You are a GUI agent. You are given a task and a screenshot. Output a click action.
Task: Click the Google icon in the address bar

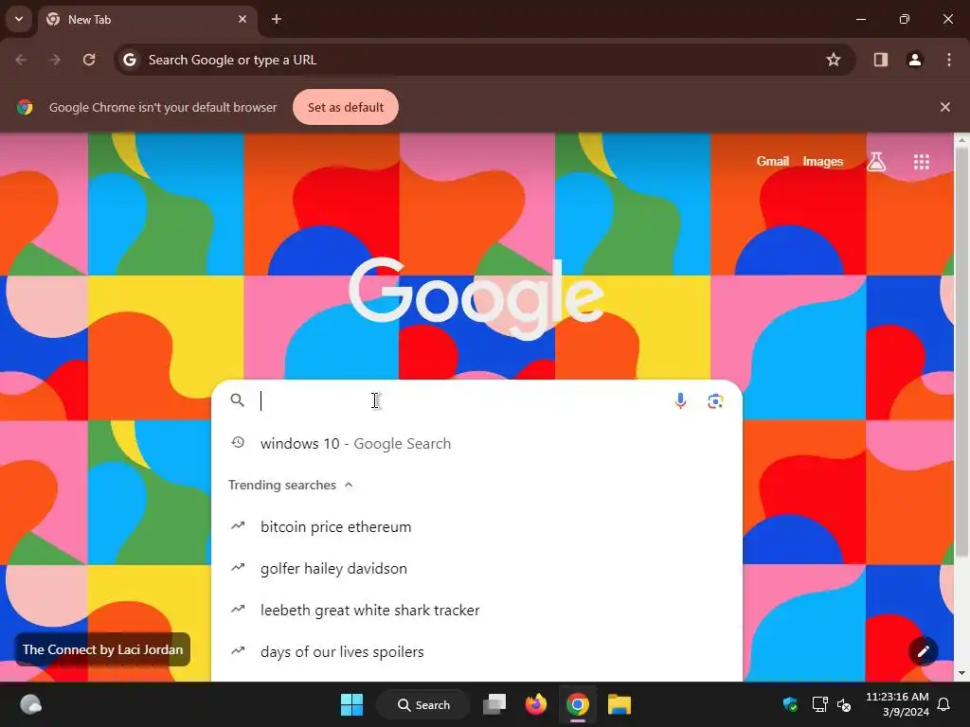click(129, 60)
